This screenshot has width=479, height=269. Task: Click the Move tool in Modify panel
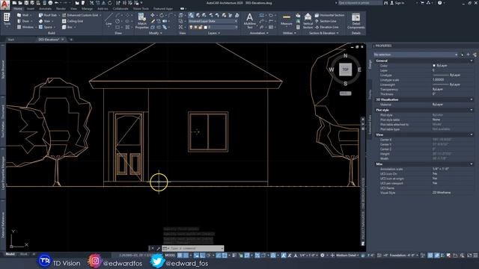coord(153,15)
